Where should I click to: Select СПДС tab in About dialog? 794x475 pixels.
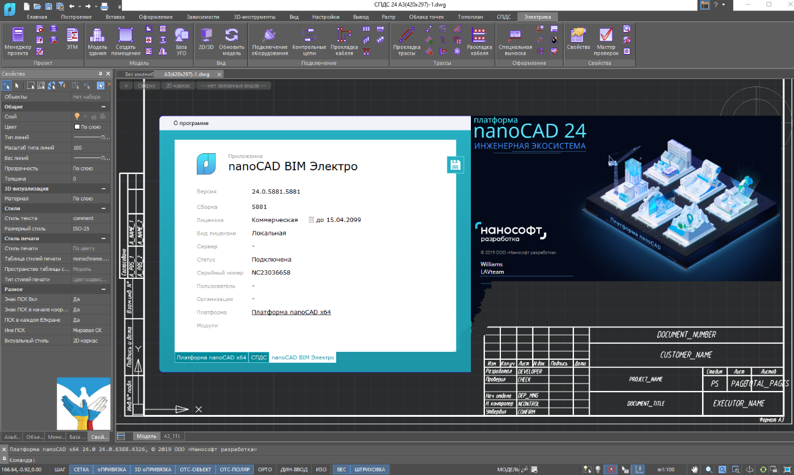(x=259, y=357)
